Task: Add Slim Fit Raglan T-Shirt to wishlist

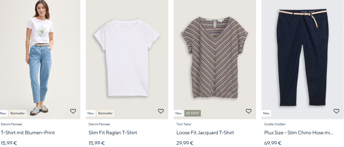Action: click(161, 111)
